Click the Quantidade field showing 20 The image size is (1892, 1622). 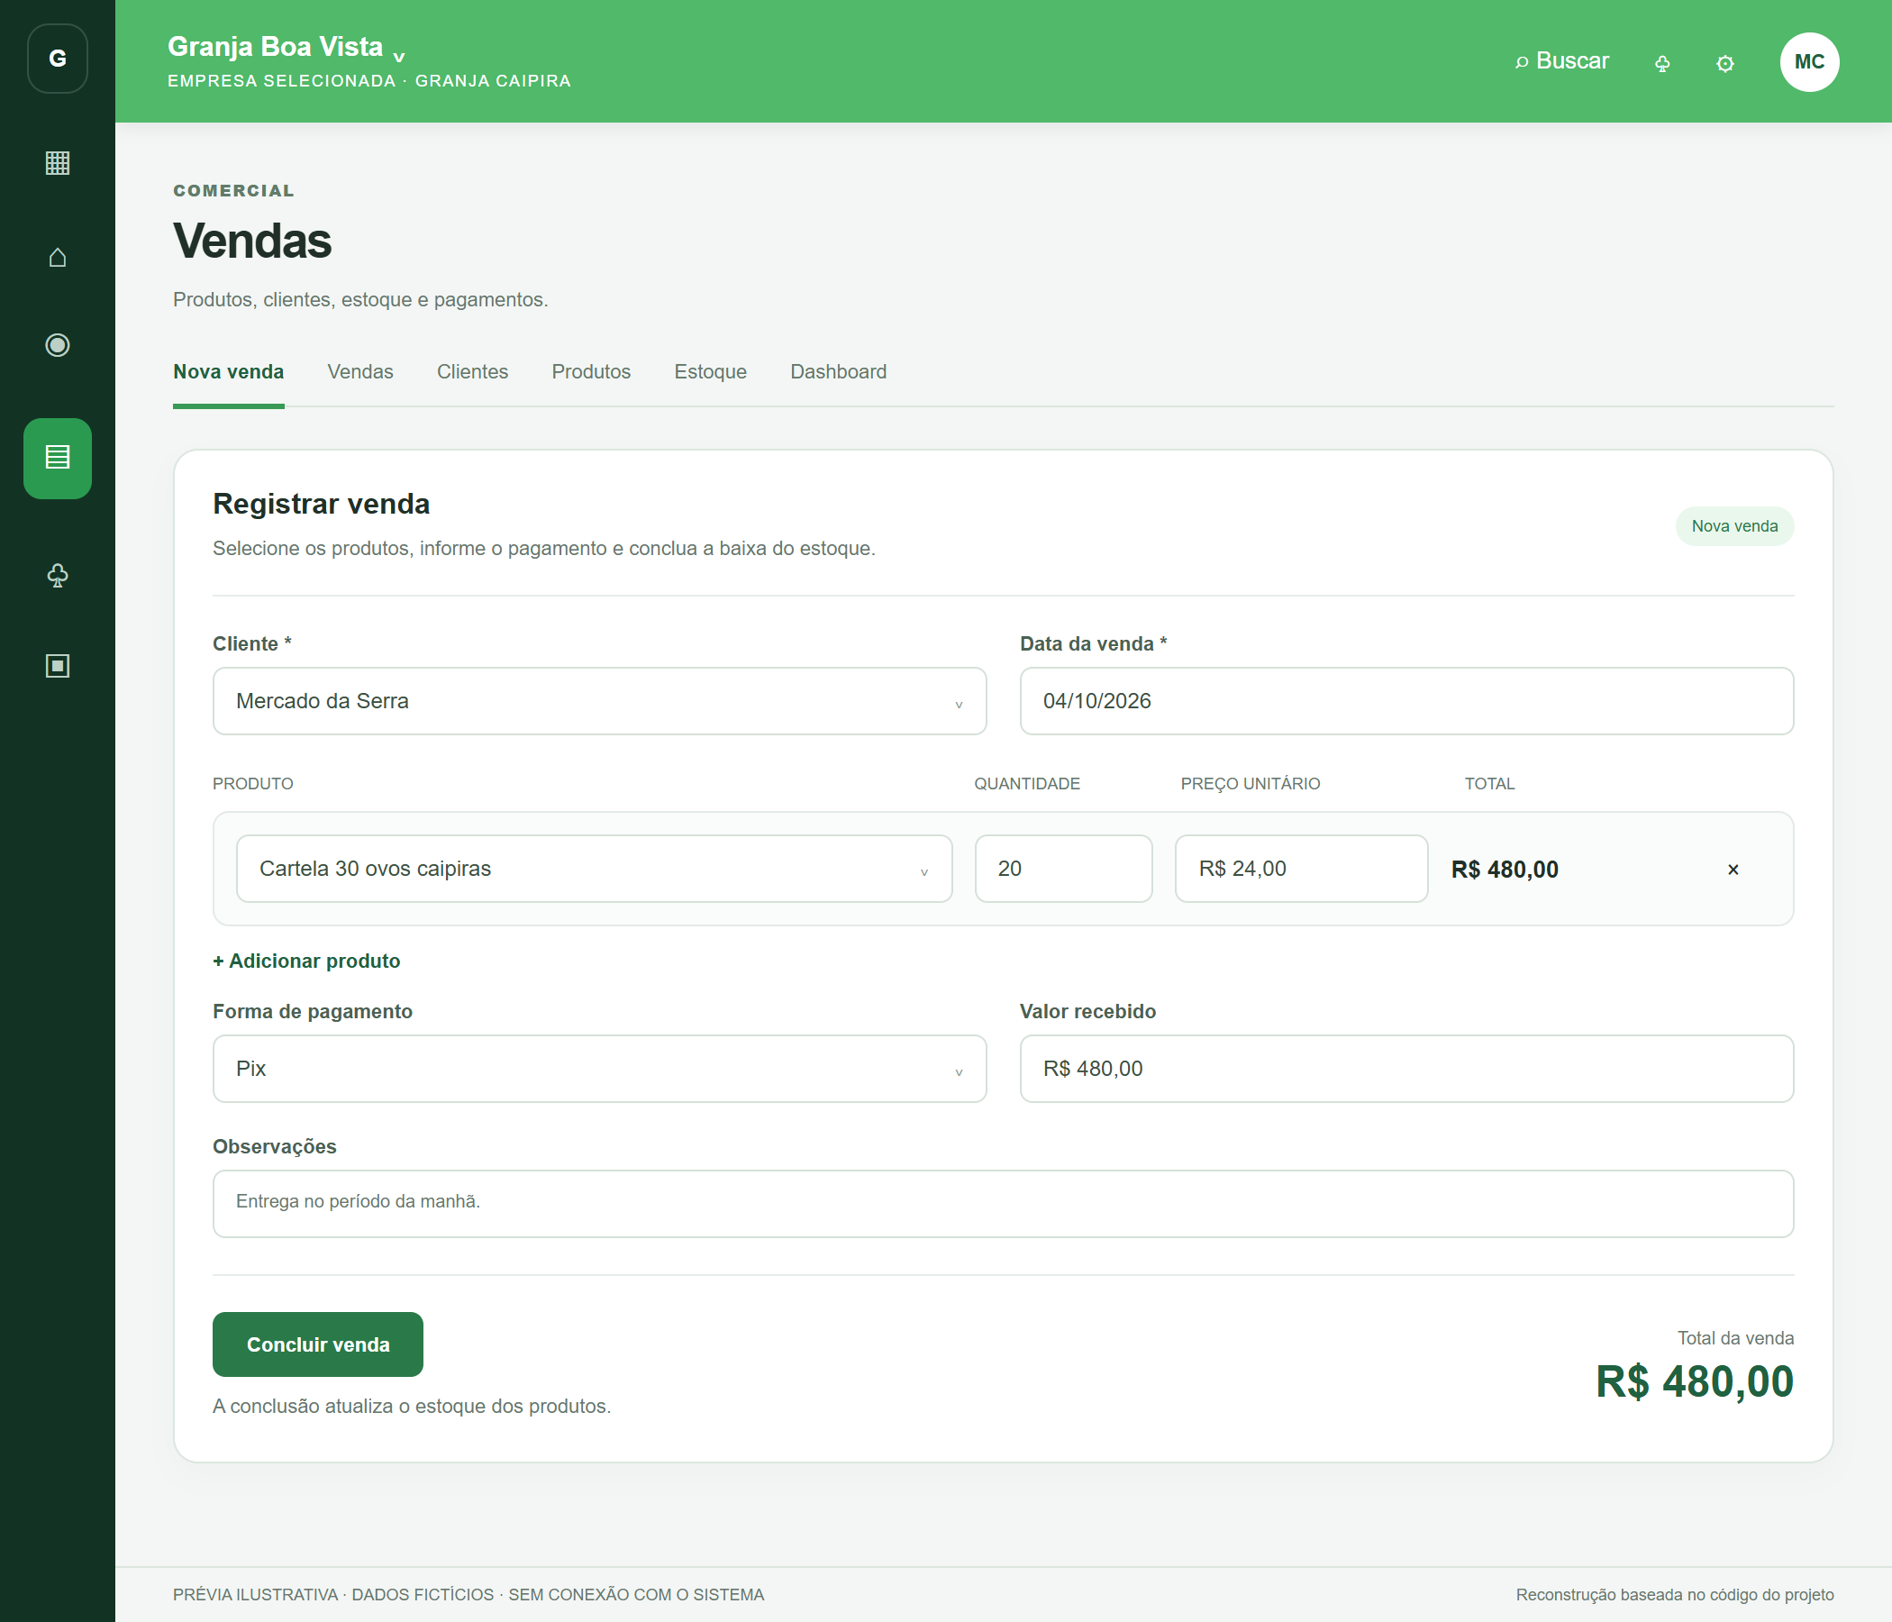click(1063, 869)
